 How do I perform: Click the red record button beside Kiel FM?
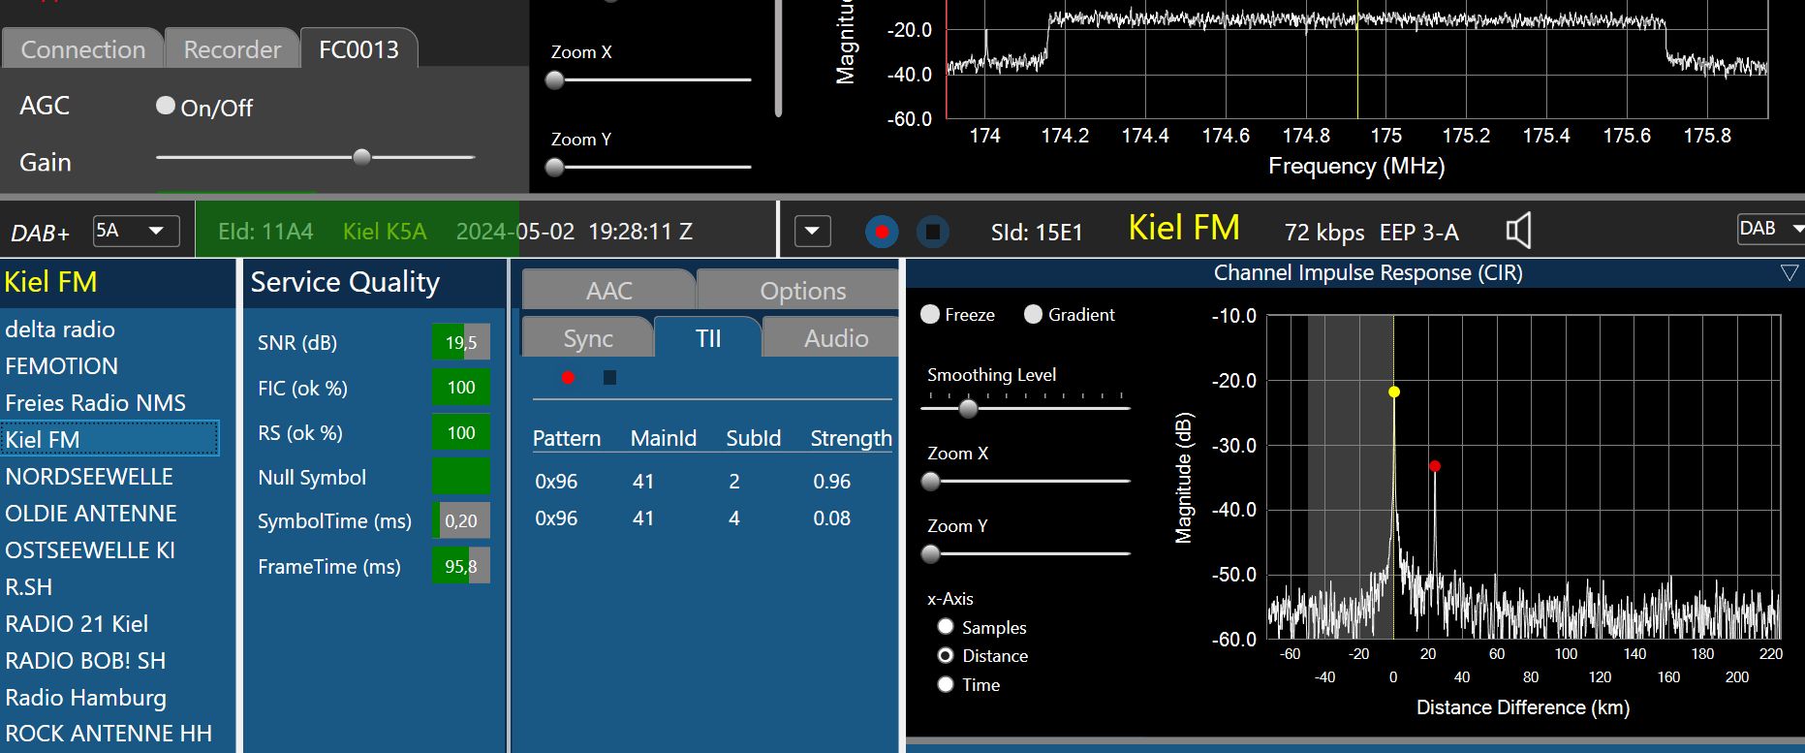[881, 232]
